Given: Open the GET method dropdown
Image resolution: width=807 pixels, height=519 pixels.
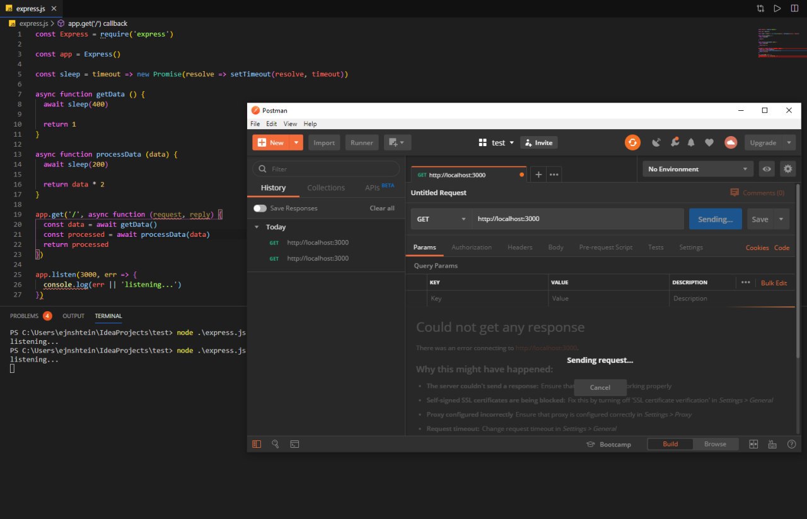Looking at the screenshot, I should 441,219.
